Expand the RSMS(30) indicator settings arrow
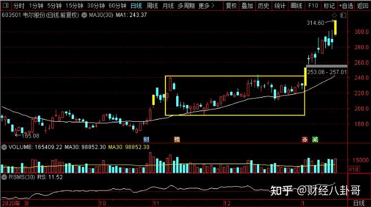The image size is (371, 207). pos(4,177)
